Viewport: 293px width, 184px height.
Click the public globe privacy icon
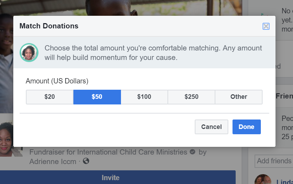[x=86, y=161]
